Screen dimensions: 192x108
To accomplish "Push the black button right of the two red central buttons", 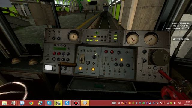I will (119, 52).
